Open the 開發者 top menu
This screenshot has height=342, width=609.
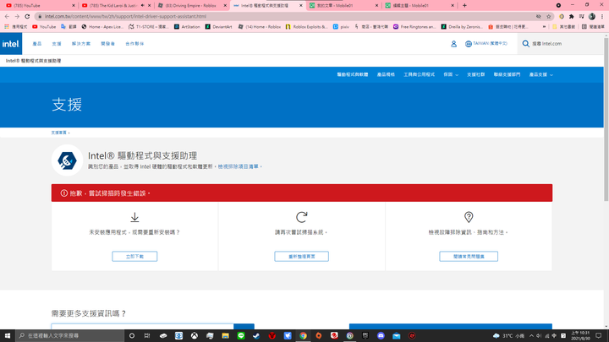108,44
